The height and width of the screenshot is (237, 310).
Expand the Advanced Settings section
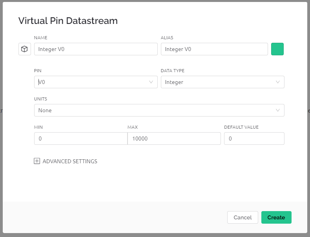point(66,161)
